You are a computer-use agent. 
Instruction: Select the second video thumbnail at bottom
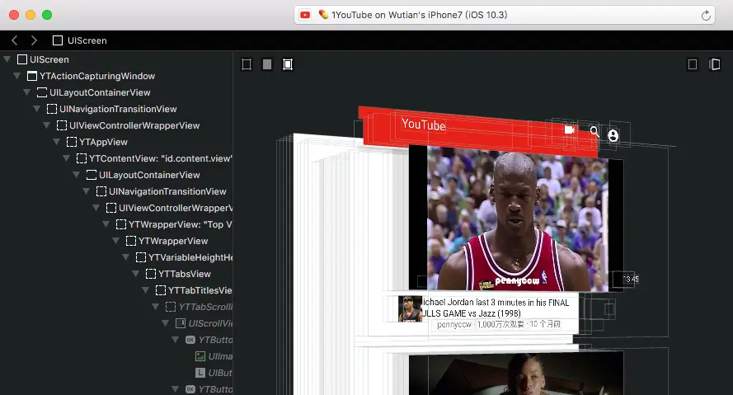516,374
